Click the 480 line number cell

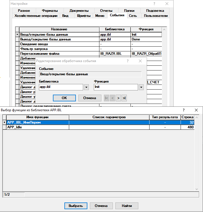188,127
